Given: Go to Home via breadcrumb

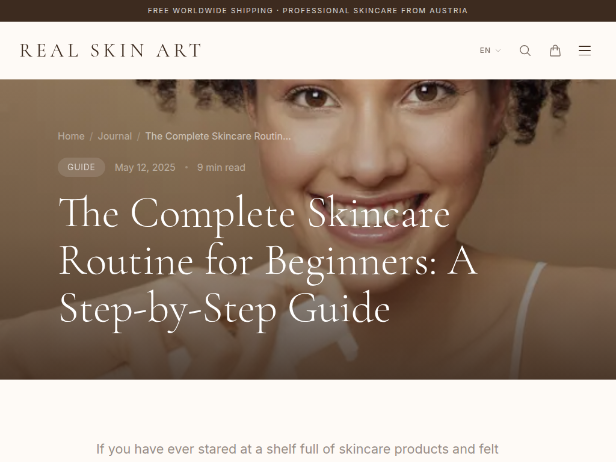Looking at the screenshot, I should 71,136.
